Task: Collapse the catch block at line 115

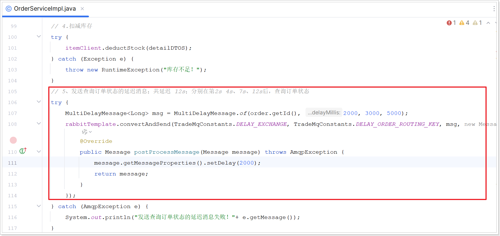Action: click(x=39, y=206)
